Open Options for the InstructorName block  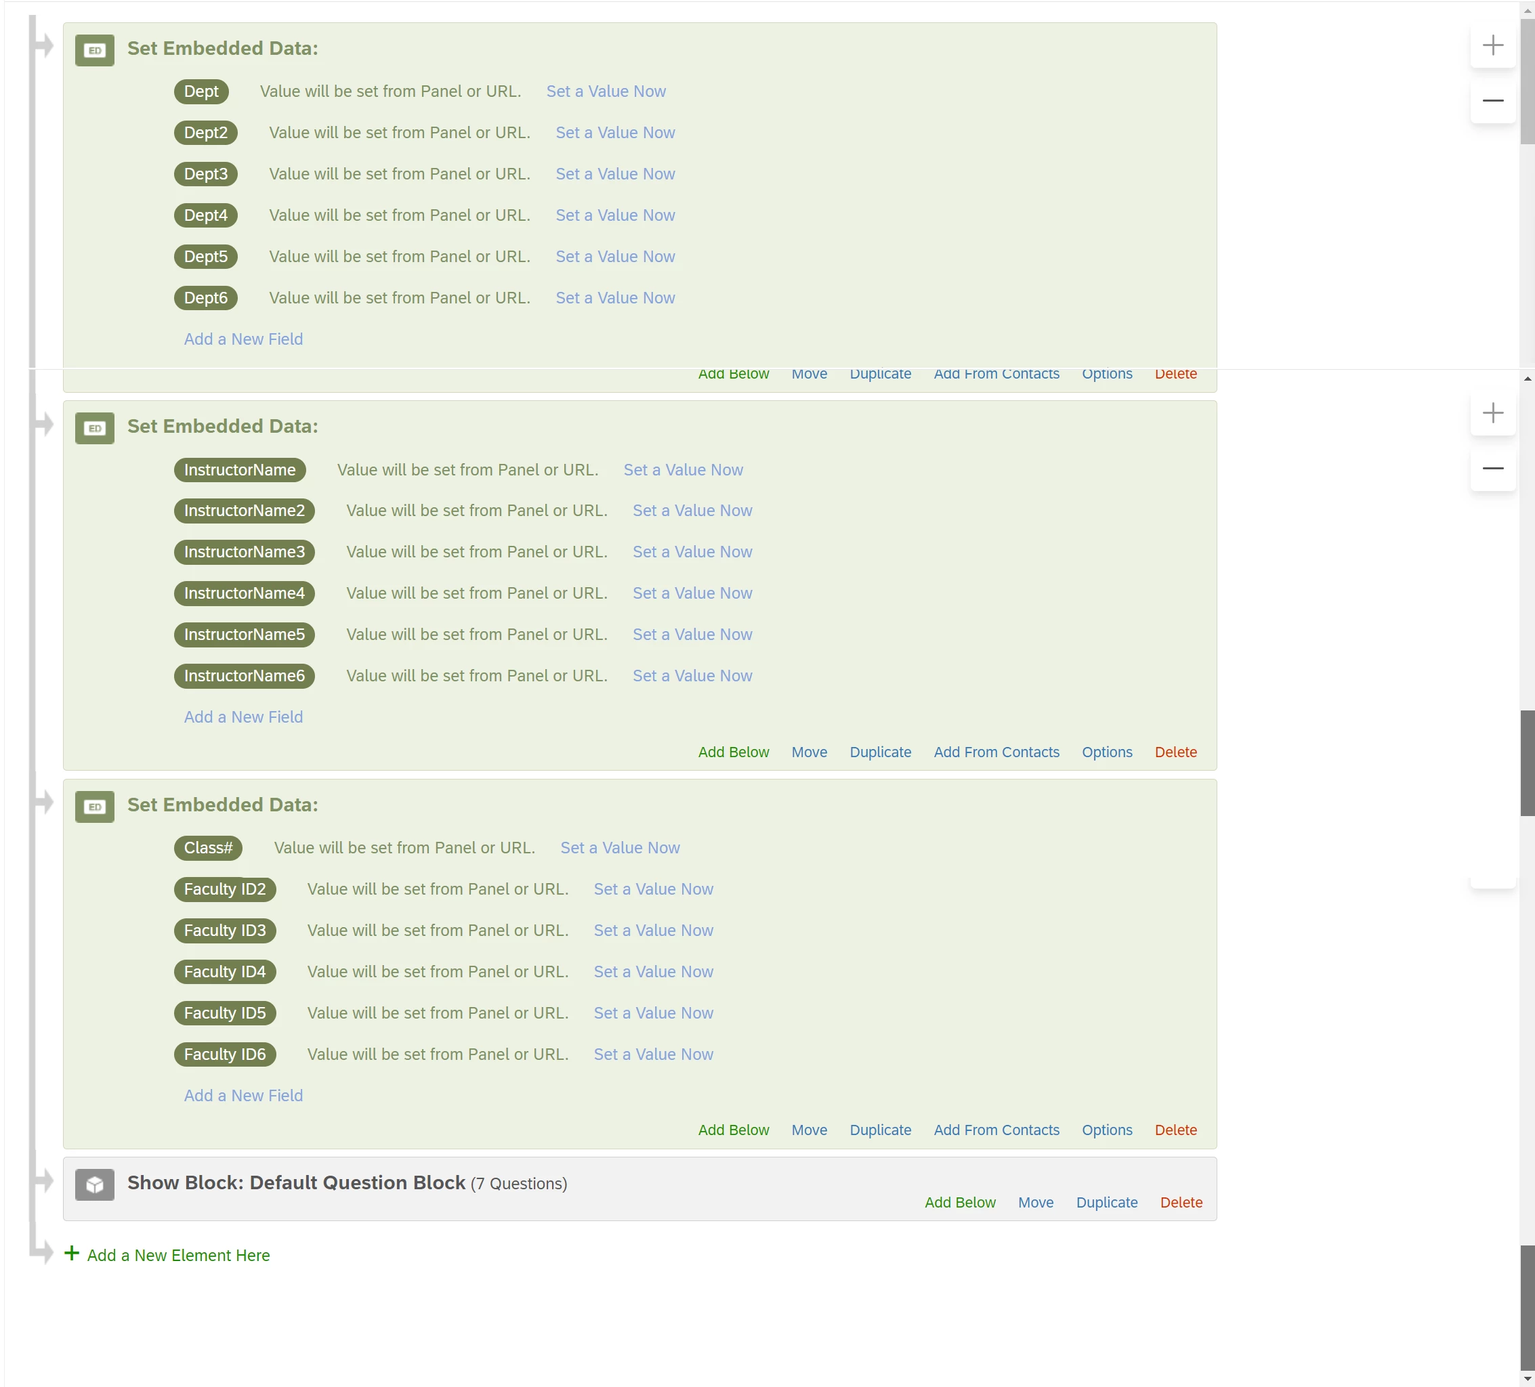pyautogui.click(x=1106, y=752)
